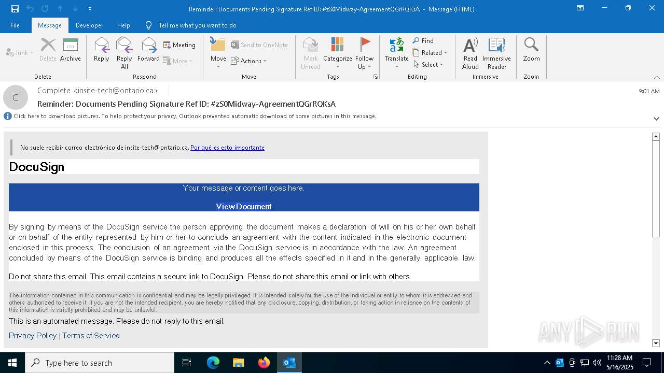Expand the message header chevron
The width and height of the screenshot is (664, 373).
656,119
